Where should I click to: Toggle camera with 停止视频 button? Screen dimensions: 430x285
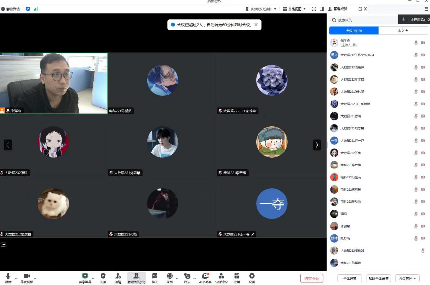pos(27,276)
